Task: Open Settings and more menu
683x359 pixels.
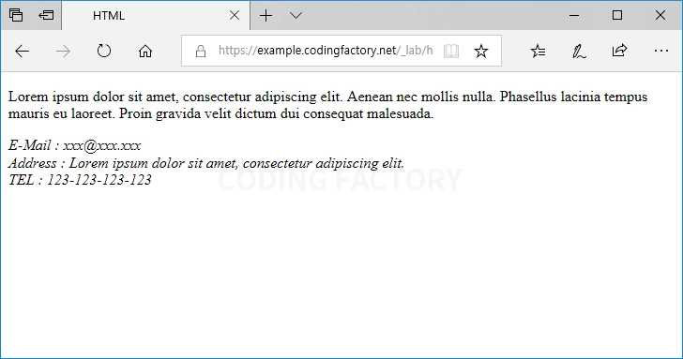Action: [660, 51]
